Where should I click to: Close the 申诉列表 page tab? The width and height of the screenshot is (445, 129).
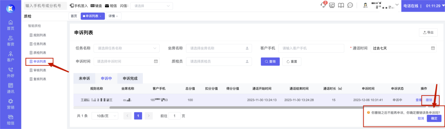pos(100,16)
